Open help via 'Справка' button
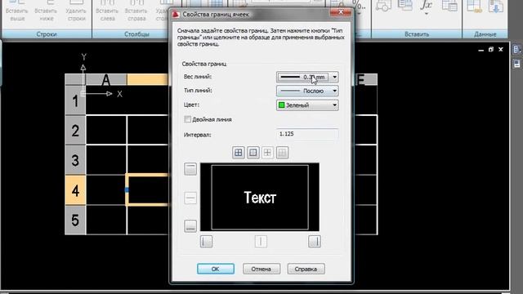This screenshot has height=294, width=523. 306,269
